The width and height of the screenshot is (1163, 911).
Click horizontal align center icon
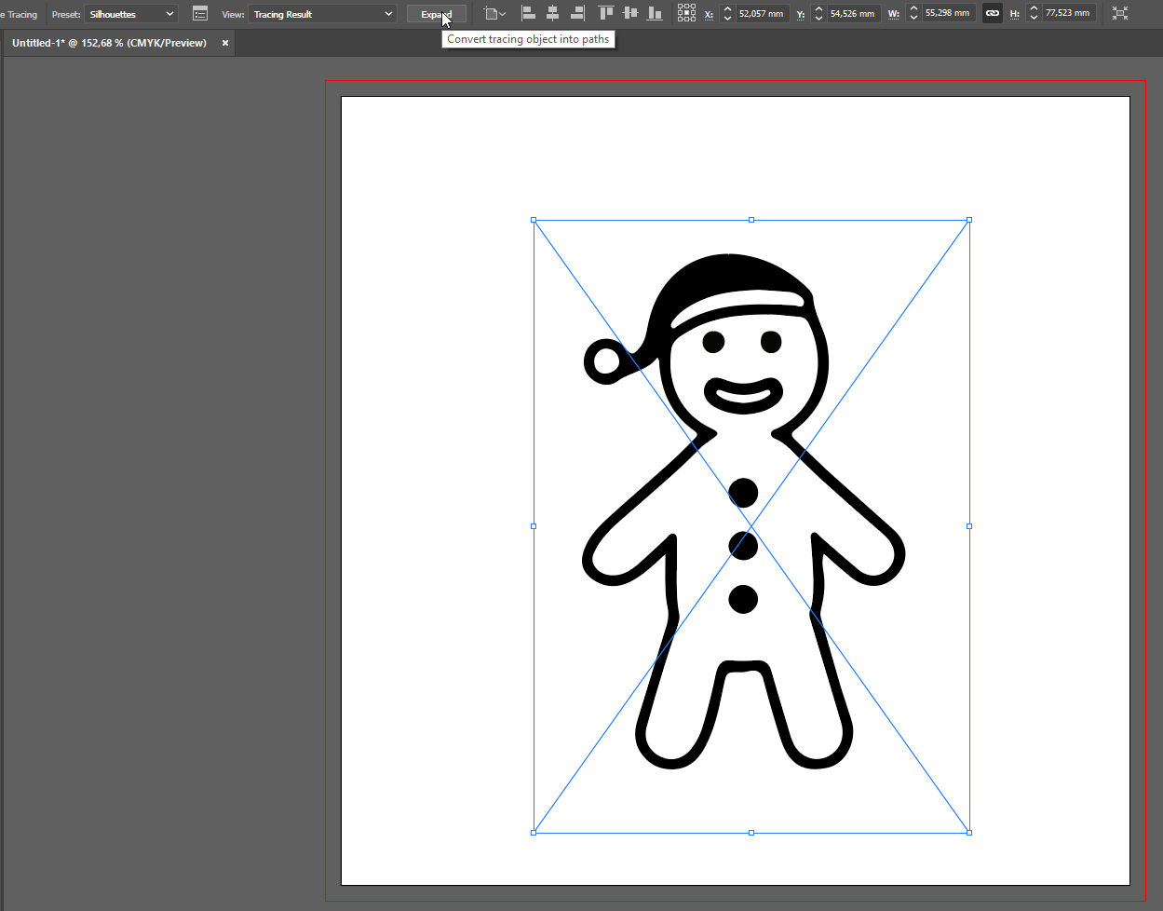tap(552, 13)
